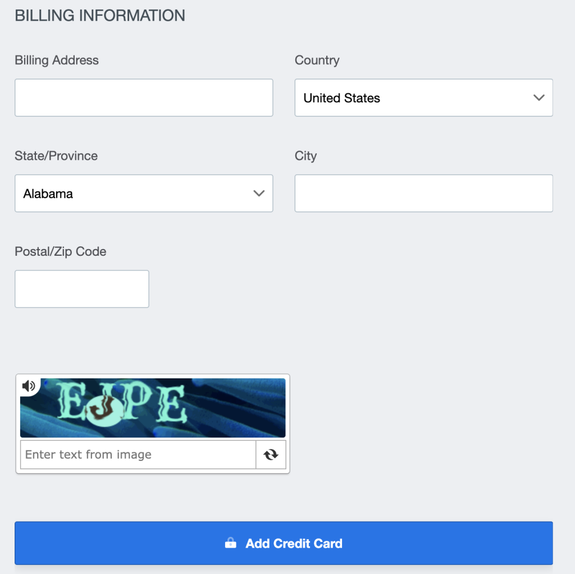575x574 pixels.
Task: Click the Enter text from image field
Action: [138, 454]
